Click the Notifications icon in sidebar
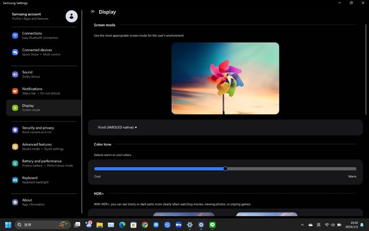 (15, 91)
